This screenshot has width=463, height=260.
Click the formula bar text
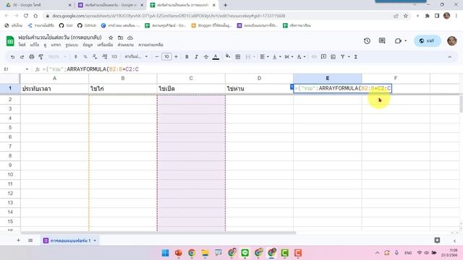pyautogui.click(x=91, y=69)
